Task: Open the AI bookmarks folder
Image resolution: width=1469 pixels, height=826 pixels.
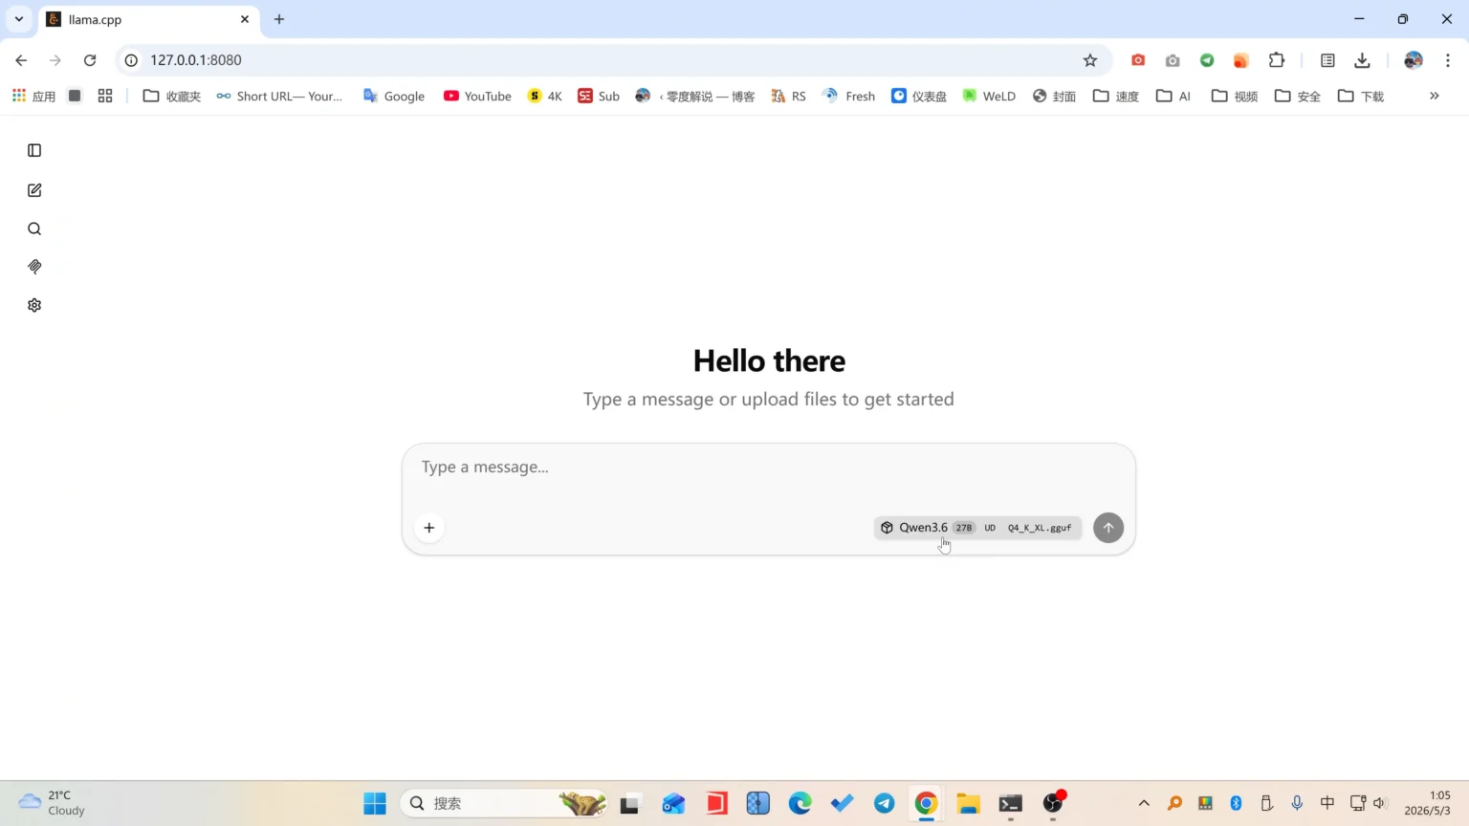Action: [x=1173, y=96]
